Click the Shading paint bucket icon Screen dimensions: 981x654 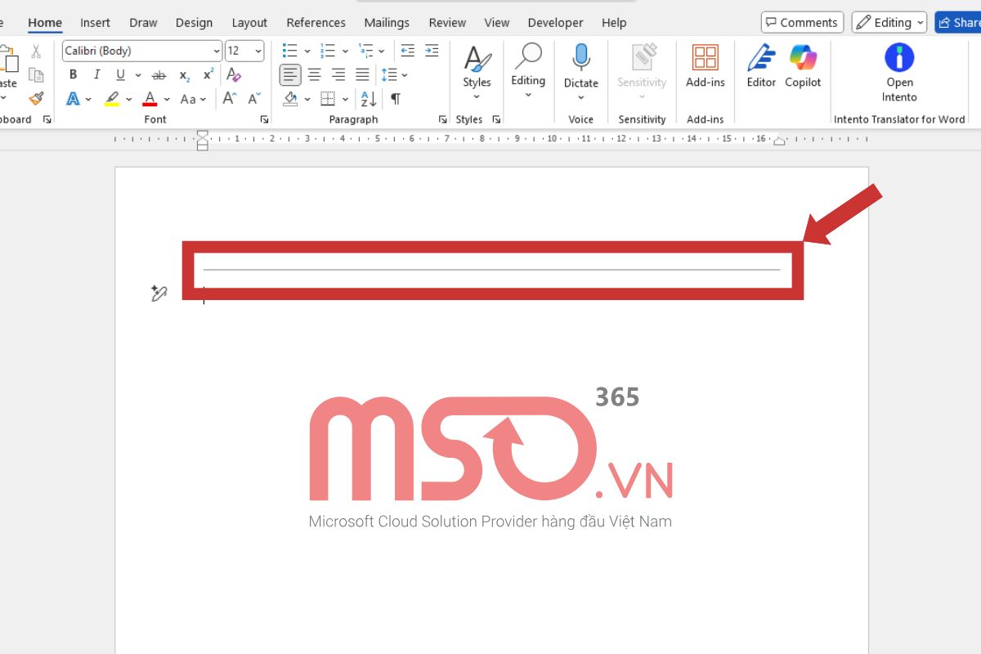point(290,99)
